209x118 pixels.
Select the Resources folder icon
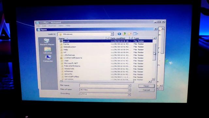coord(62,69)
